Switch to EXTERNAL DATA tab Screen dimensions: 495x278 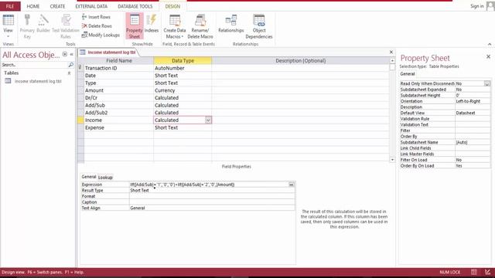click(91, 6)
